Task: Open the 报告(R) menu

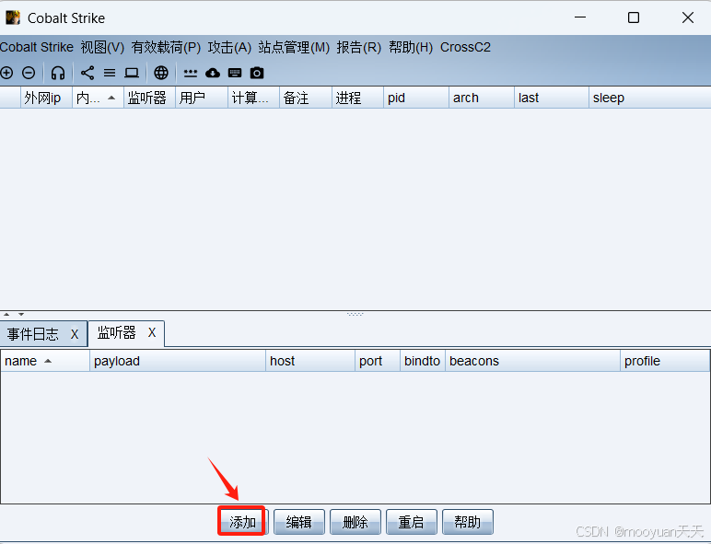Action: pyautogui.click(x=358, y=47)
